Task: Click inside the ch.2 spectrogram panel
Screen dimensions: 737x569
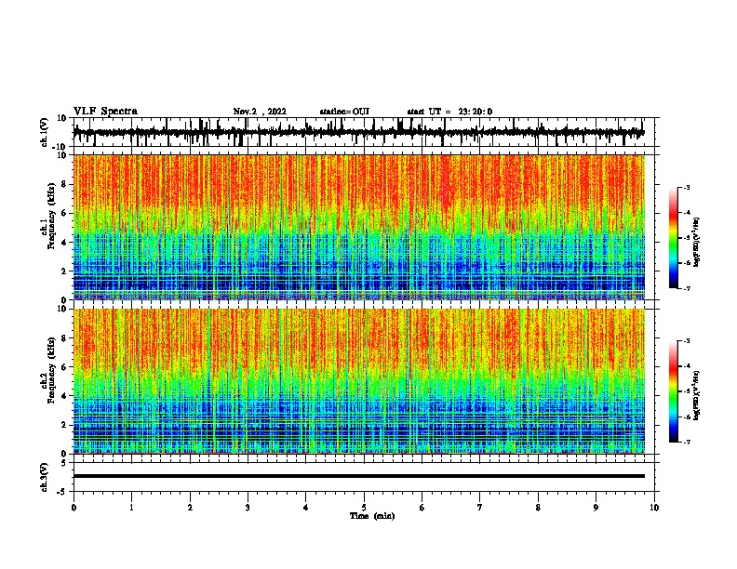Action: (358, 381)
